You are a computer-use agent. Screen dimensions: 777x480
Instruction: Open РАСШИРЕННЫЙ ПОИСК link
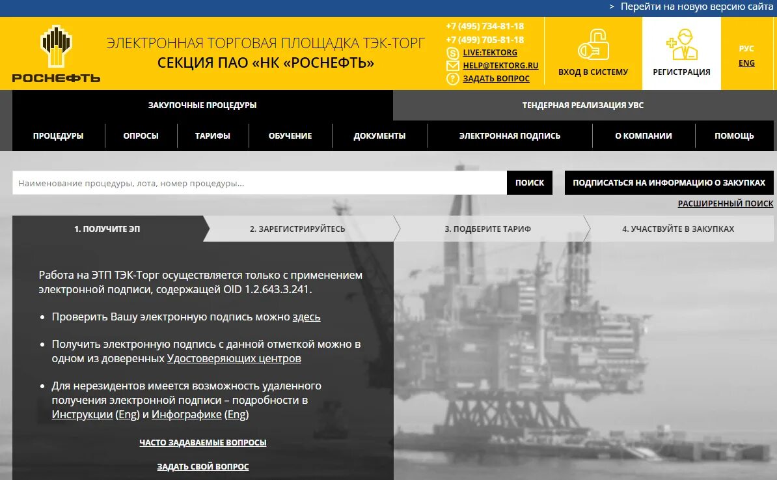click(726, 203)
